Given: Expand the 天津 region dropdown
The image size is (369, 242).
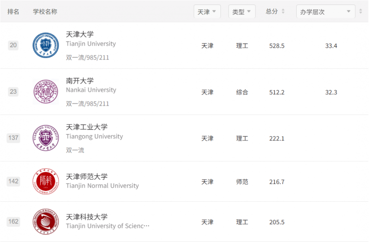Looking at the screenshot, I should point(207,11).
